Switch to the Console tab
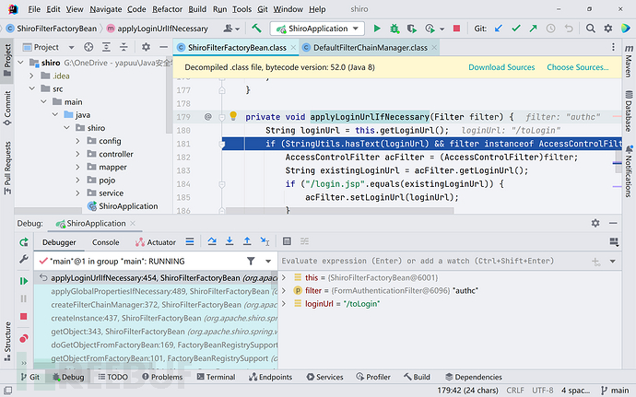Viewport: 636px width, 397px height. [x=105, y=242]
